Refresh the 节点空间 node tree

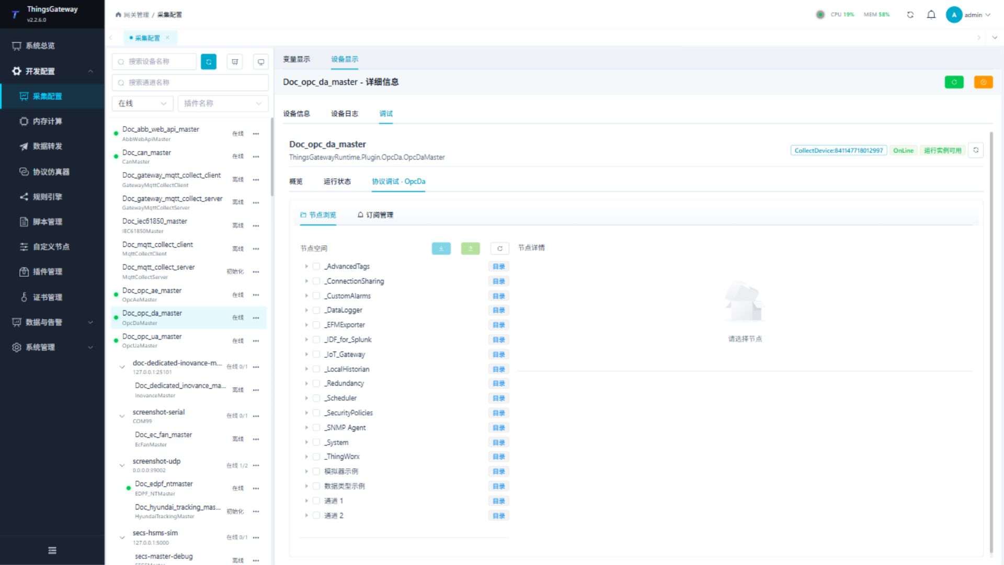(x=499, y=248)
